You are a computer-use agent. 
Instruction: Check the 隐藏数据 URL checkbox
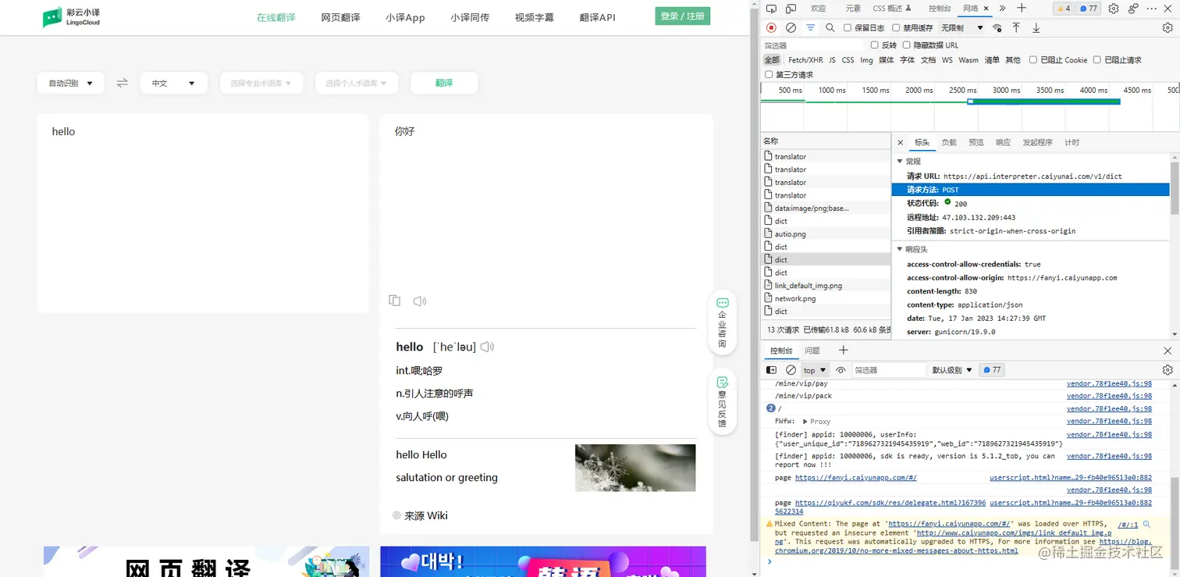pos(906,45)
